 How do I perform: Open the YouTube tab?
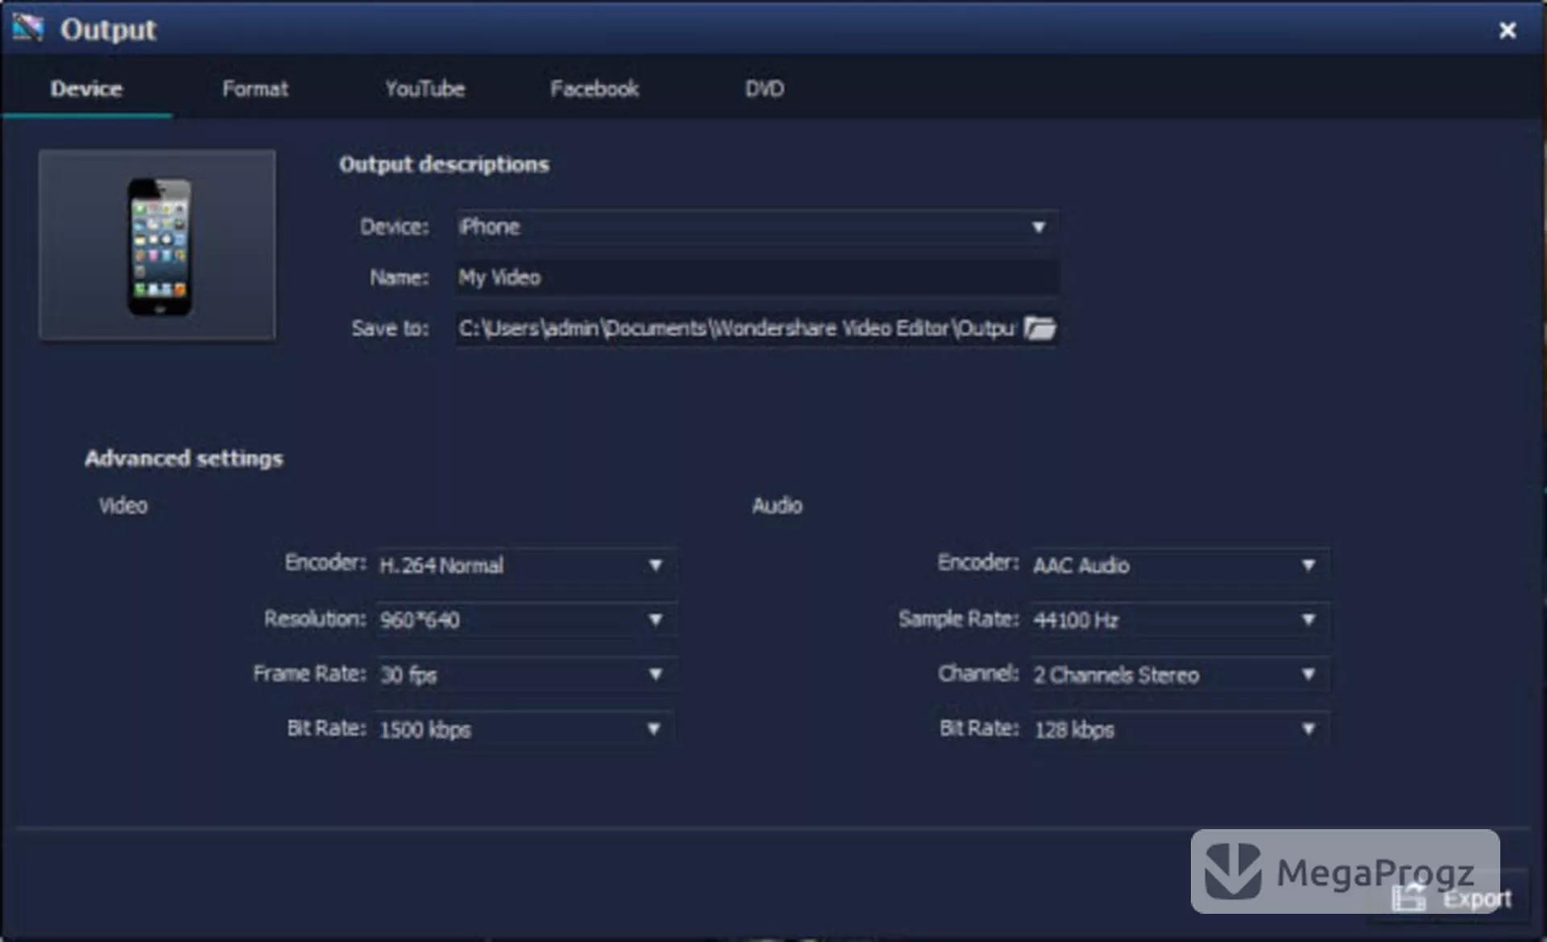point(425,89)
